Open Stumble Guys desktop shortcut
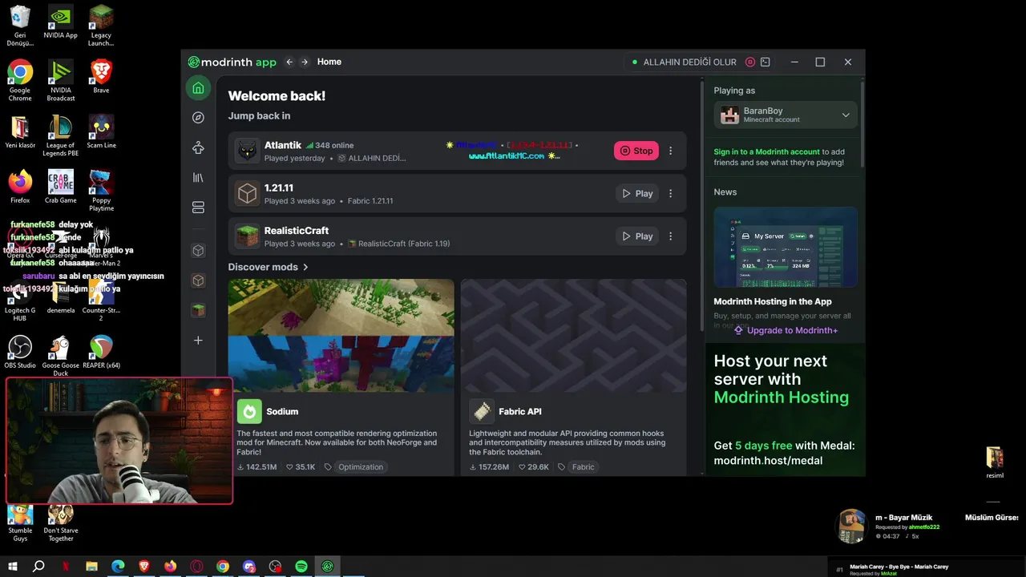This screenshot has width=1026, height=577. [20, 523]
